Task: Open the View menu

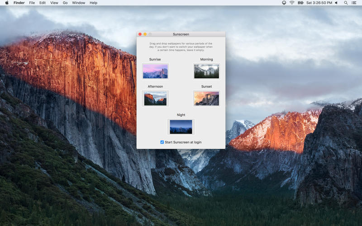Action: pos(54,3)
